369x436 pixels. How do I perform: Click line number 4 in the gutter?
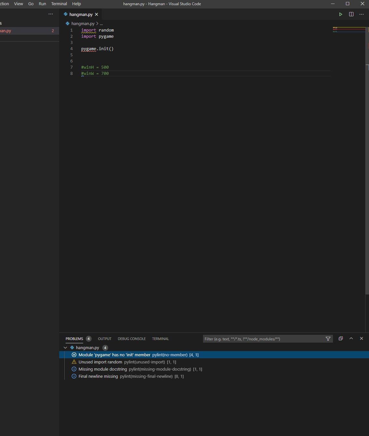point(71,49)
